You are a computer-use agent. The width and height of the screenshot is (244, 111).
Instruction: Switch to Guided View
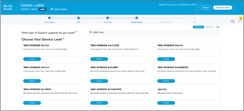click(x=198, y=27)
